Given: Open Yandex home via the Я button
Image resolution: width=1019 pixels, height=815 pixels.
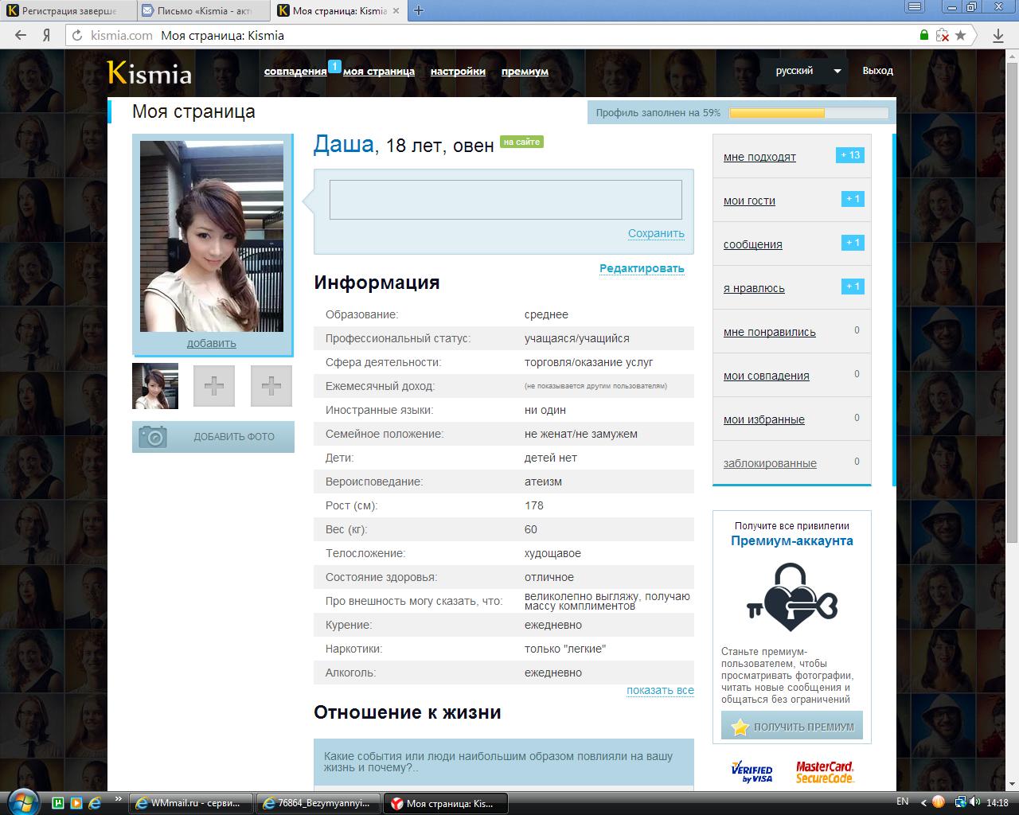Looking at the screenshot, I should [47, 35].
